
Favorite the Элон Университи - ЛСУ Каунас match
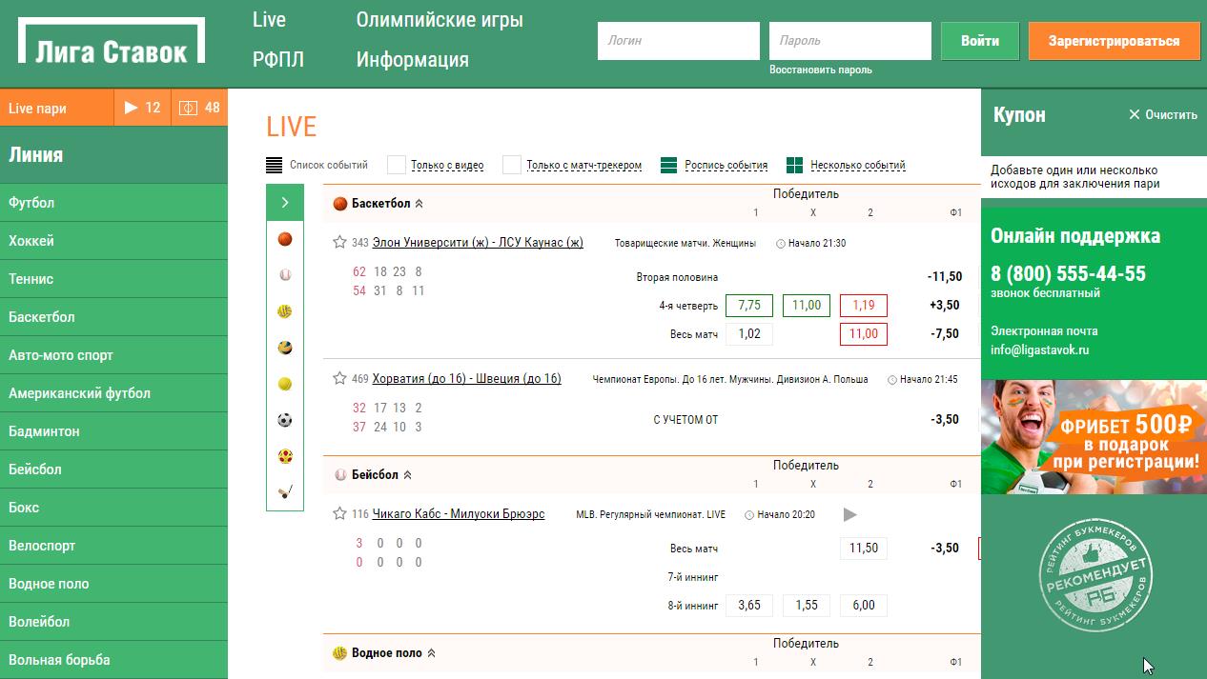click(x=339, y=242)
